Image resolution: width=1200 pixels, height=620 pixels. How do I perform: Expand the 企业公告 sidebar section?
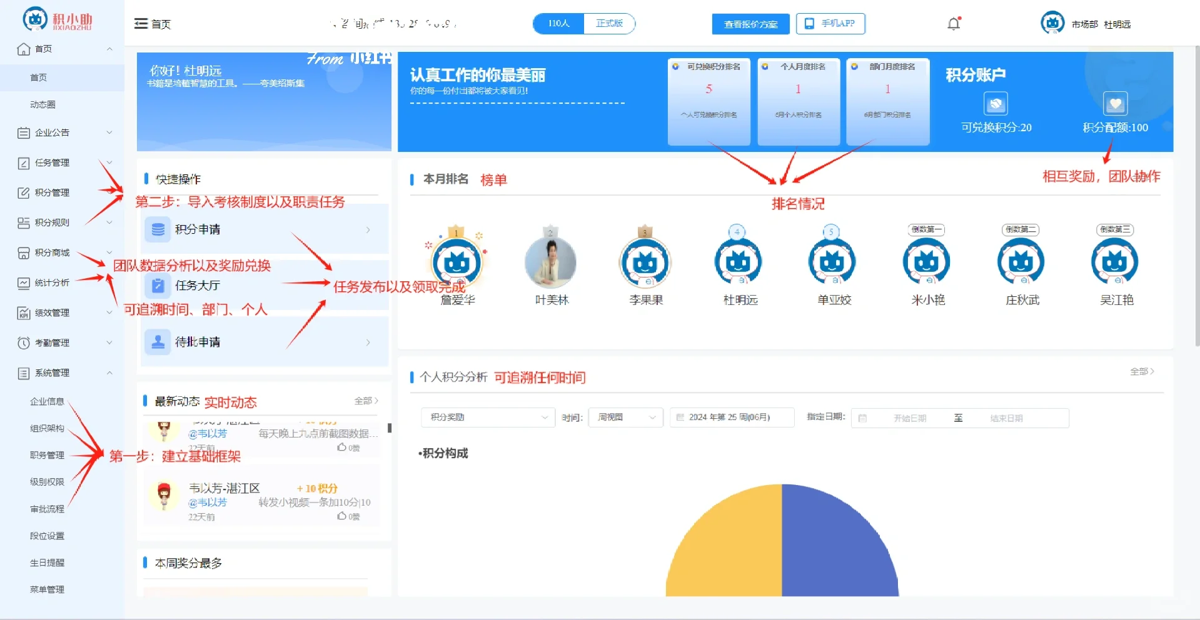[49, 132]
